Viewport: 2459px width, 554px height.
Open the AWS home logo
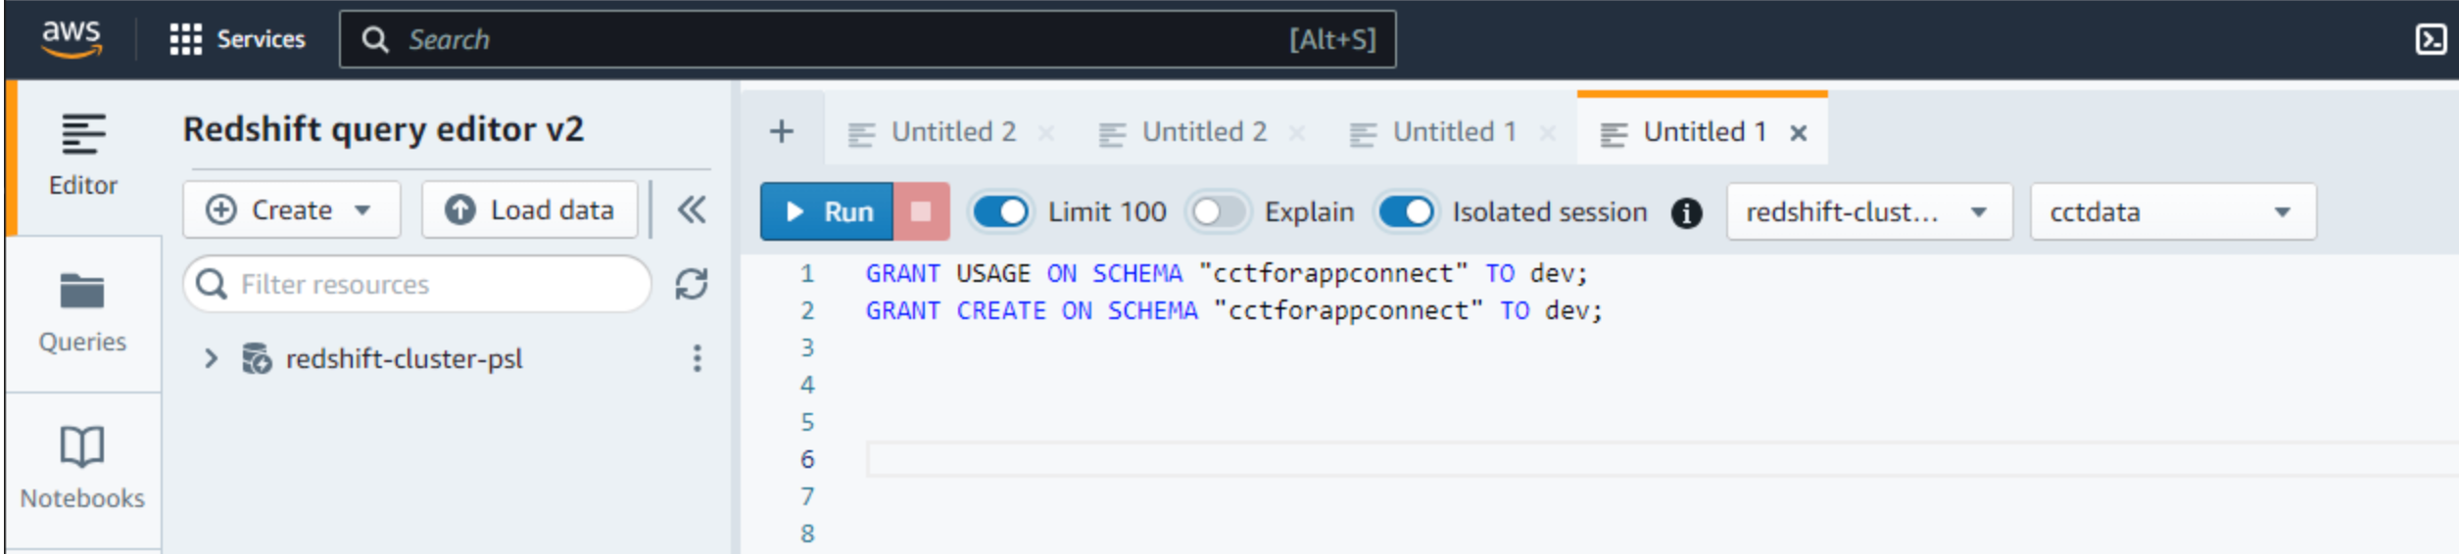pyautogui.click(x=71, y=38)
